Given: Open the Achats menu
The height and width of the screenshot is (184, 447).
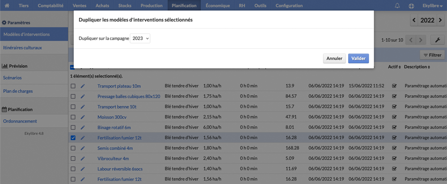Looking at the screenshot, I should (103, 5).
